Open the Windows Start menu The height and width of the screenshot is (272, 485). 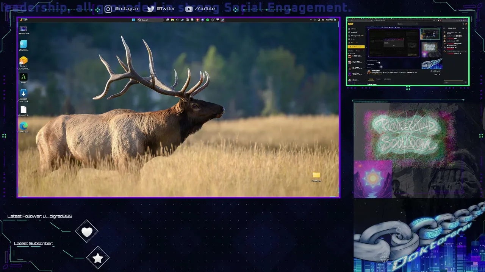coord(133,20)
